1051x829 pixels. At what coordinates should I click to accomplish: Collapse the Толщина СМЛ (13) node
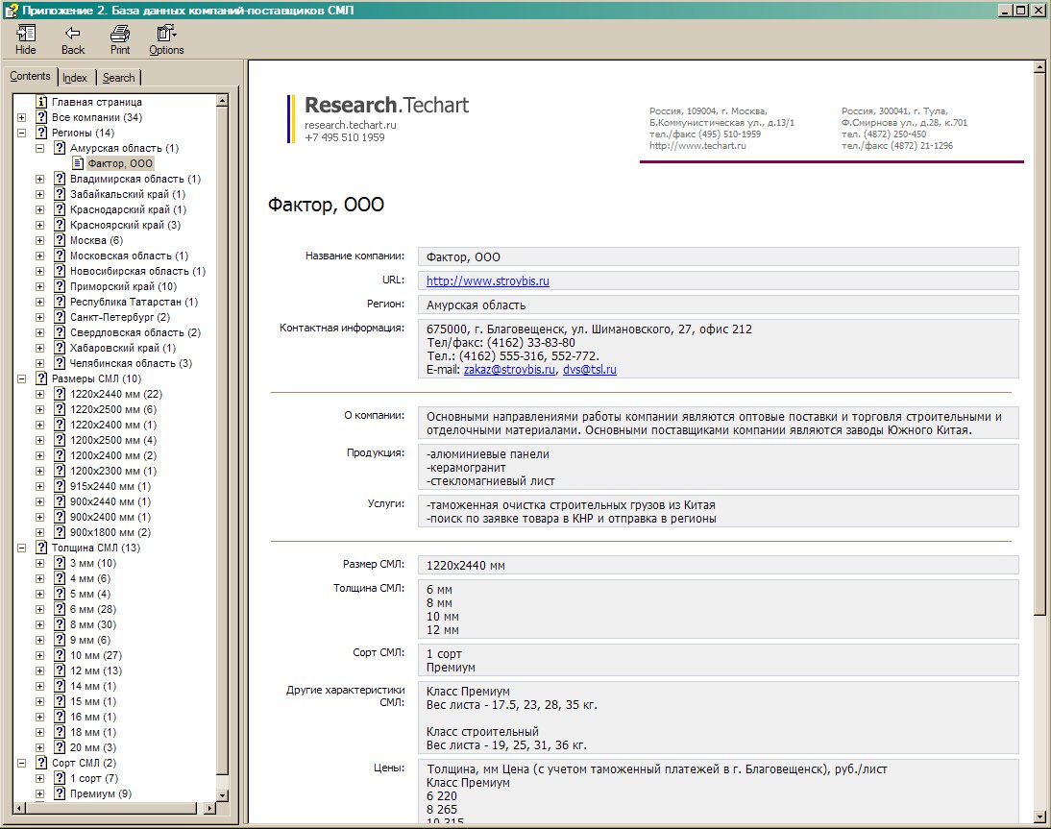[21, 548]
